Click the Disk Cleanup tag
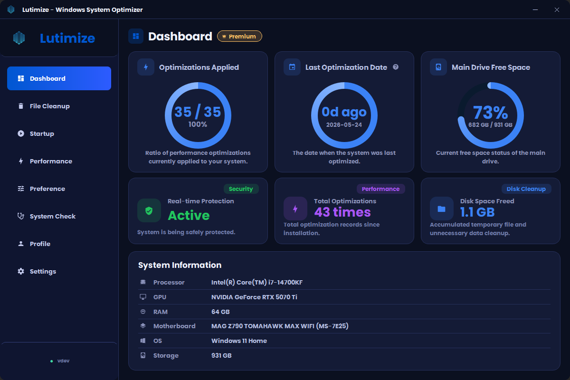 [526, 189]
